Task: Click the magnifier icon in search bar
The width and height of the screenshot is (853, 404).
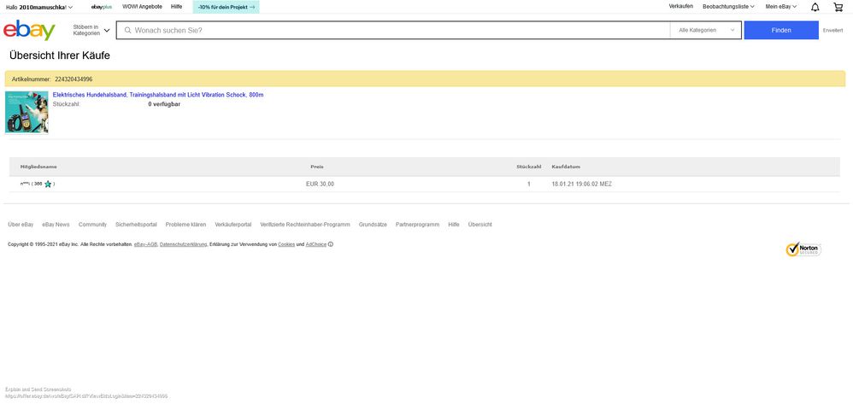Action: [128, 31]
